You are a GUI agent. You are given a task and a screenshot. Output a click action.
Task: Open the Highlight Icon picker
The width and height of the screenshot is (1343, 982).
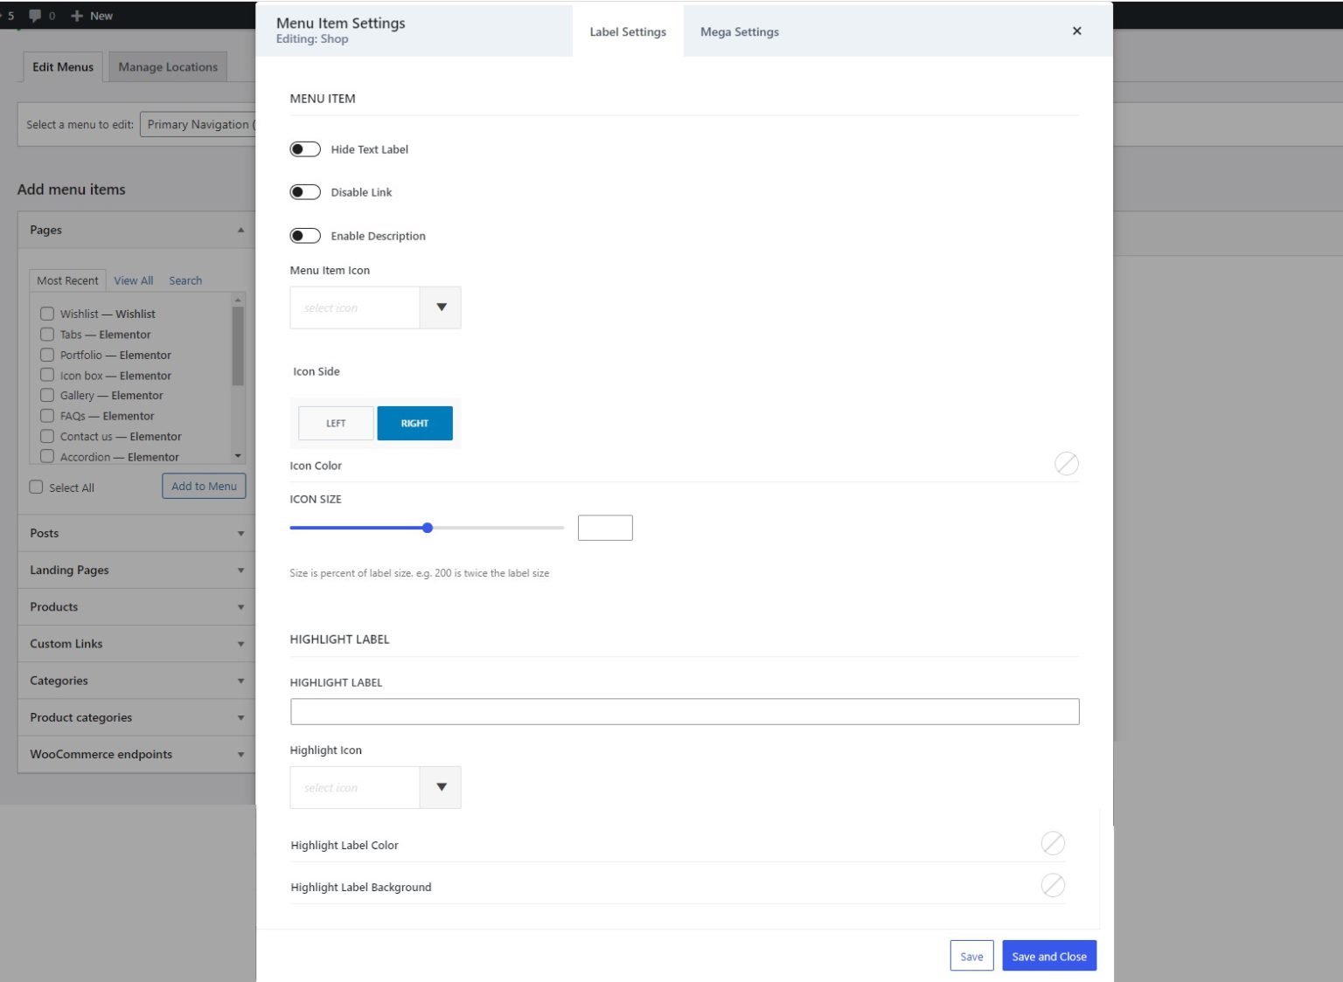coord(441,786)
